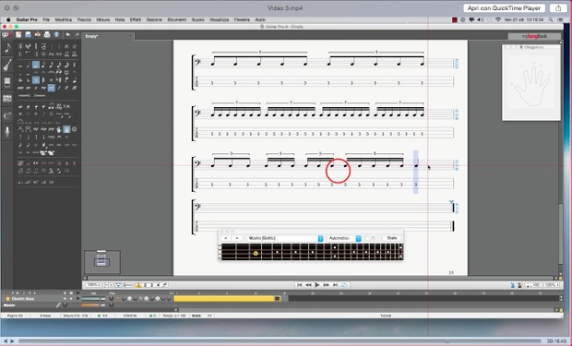Click Apri con QuickTime Player

pyautogui.click(x=504, y=8)
